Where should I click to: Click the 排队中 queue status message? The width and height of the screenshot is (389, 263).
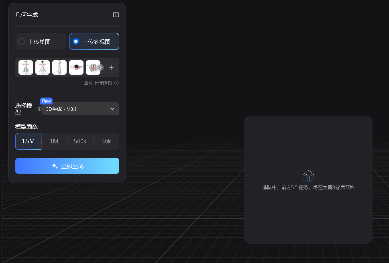(308, 188)
